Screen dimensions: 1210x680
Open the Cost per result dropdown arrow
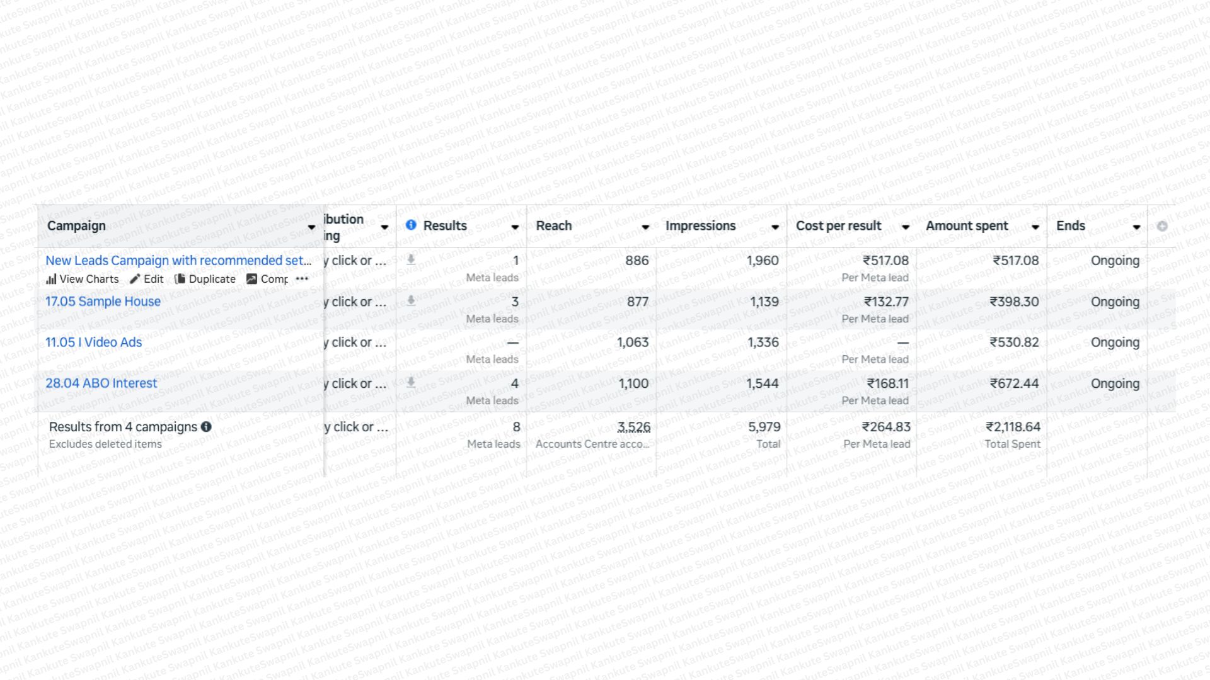(x=906, y=227)
